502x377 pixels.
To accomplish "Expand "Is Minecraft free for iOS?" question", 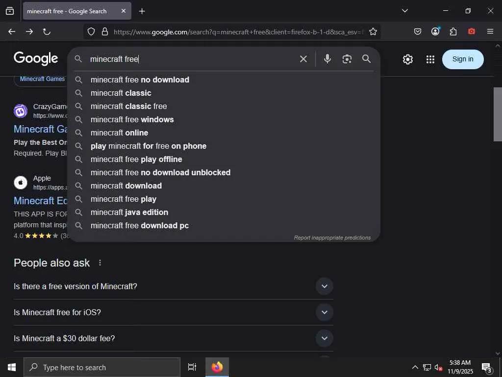I will (325, 312).
